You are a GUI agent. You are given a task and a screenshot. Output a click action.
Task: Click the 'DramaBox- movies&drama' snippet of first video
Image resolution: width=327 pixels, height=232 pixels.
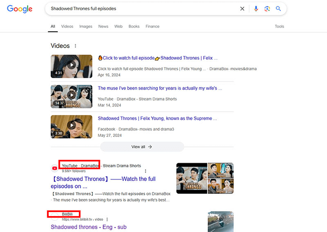[233, 69]
